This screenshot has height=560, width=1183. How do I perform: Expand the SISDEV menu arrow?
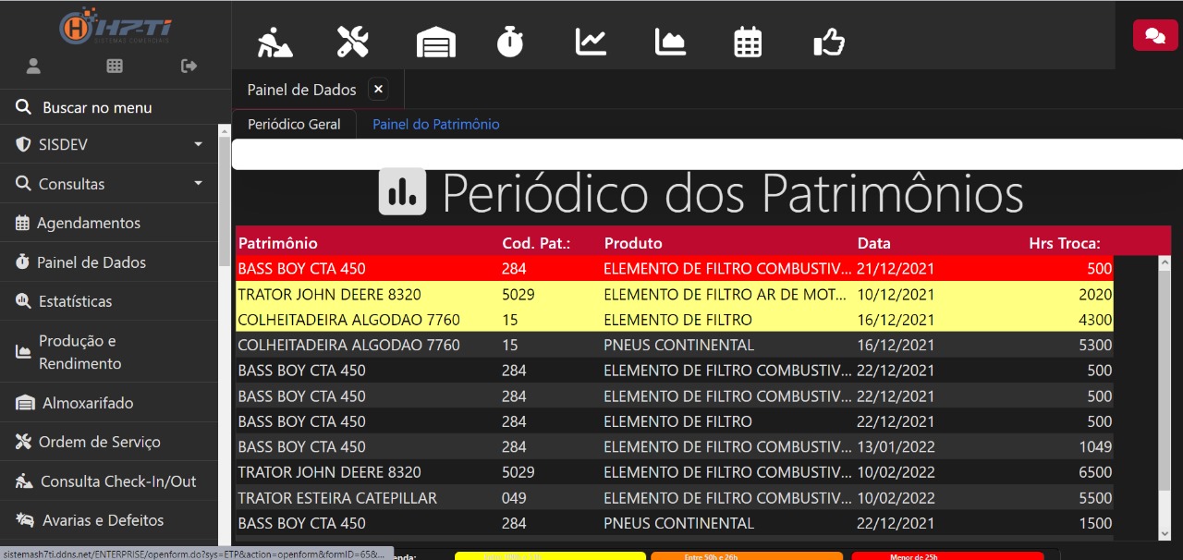[x=198, y=145]
